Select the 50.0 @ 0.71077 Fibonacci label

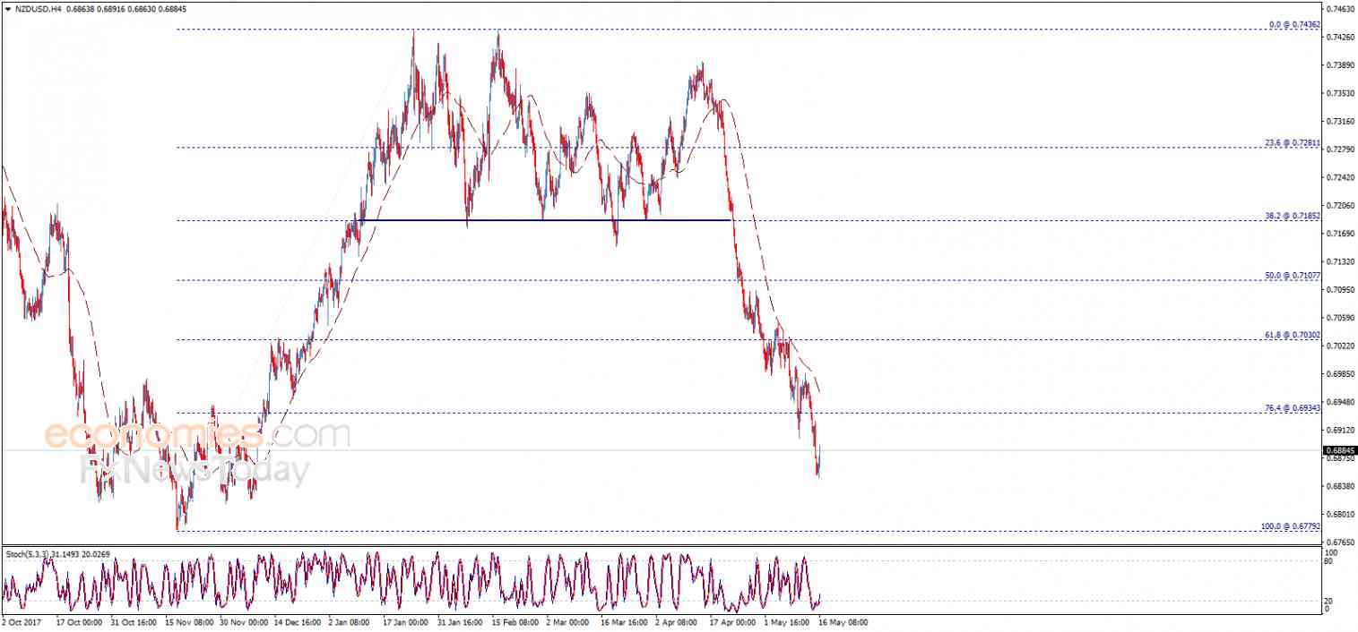tap(1293, 276)
